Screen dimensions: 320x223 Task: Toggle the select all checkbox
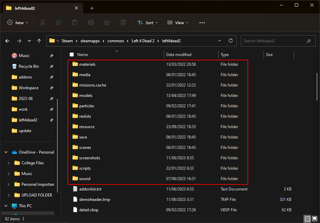click(x=72, y=54)
